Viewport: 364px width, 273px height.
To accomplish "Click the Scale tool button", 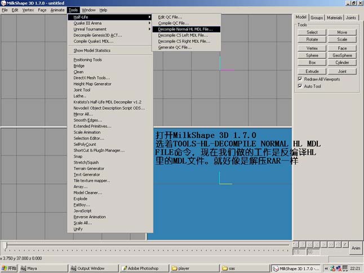I will point(342,39).
